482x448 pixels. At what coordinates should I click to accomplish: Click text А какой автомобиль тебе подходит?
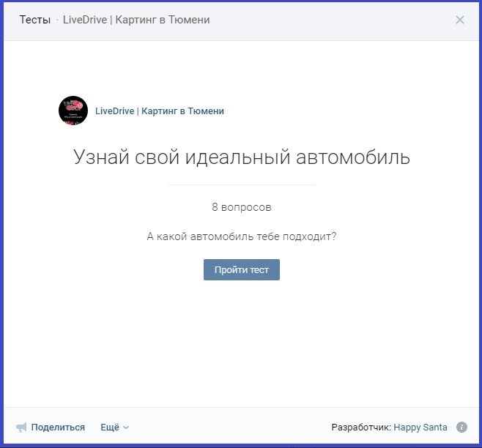click(x=242, y=236)
